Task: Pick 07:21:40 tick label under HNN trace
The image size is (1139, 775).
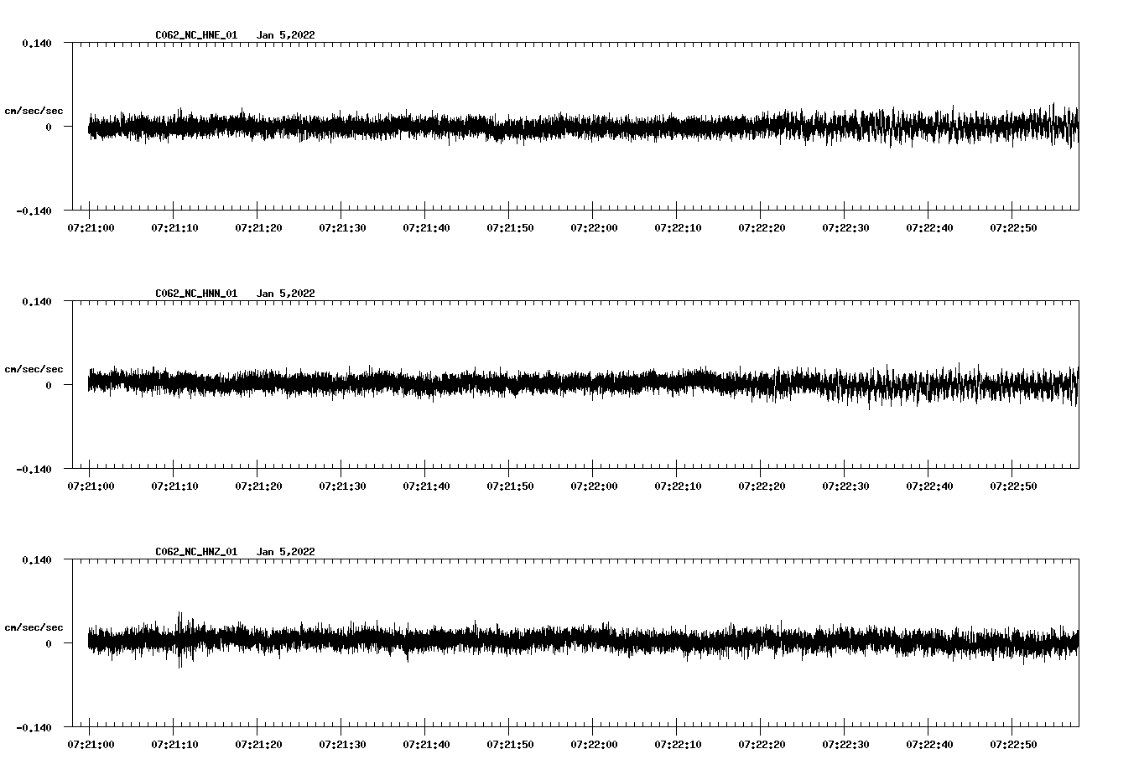Action: (426, 486)
